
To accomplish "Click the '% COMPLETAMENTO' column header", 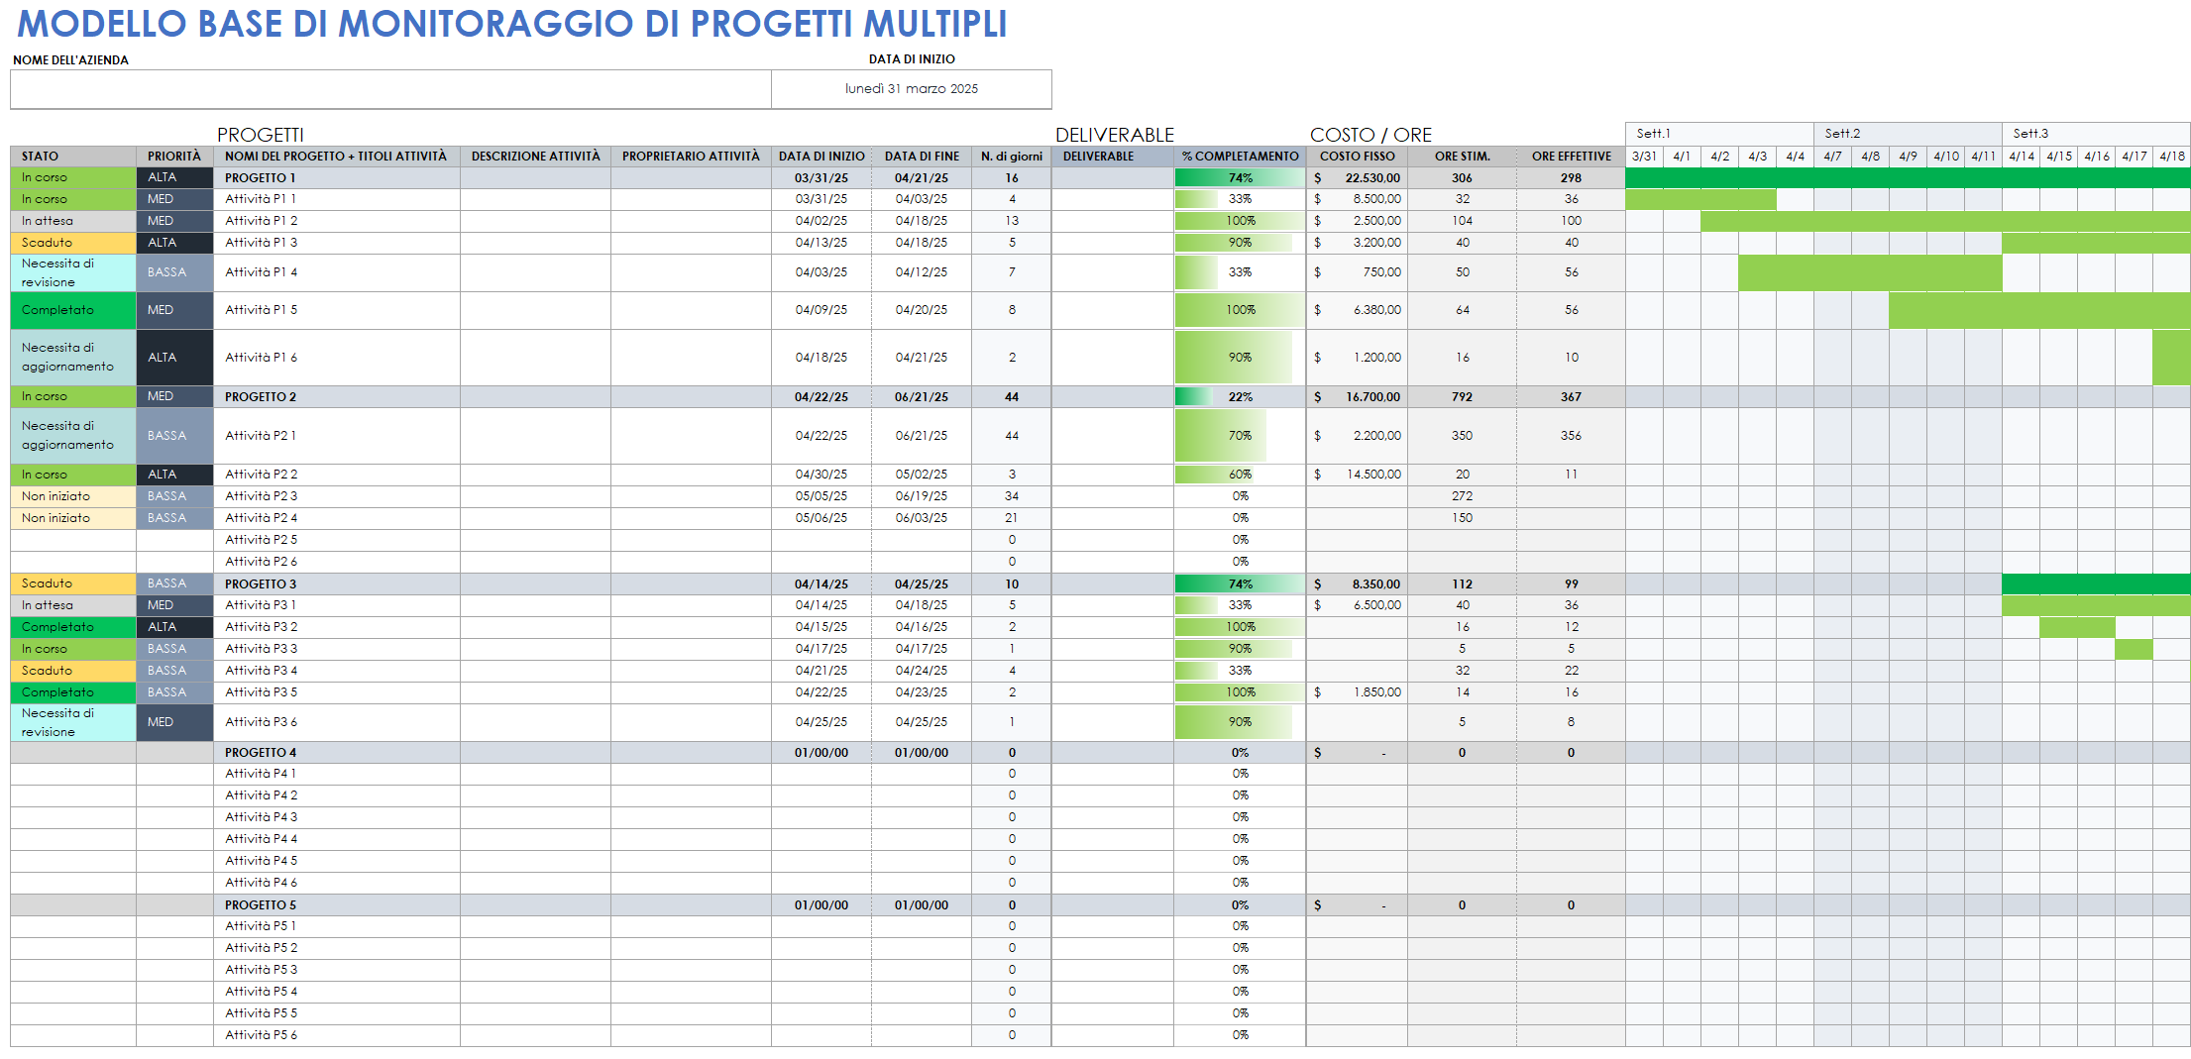I will pyautogui.click(x=1240, y=157).
